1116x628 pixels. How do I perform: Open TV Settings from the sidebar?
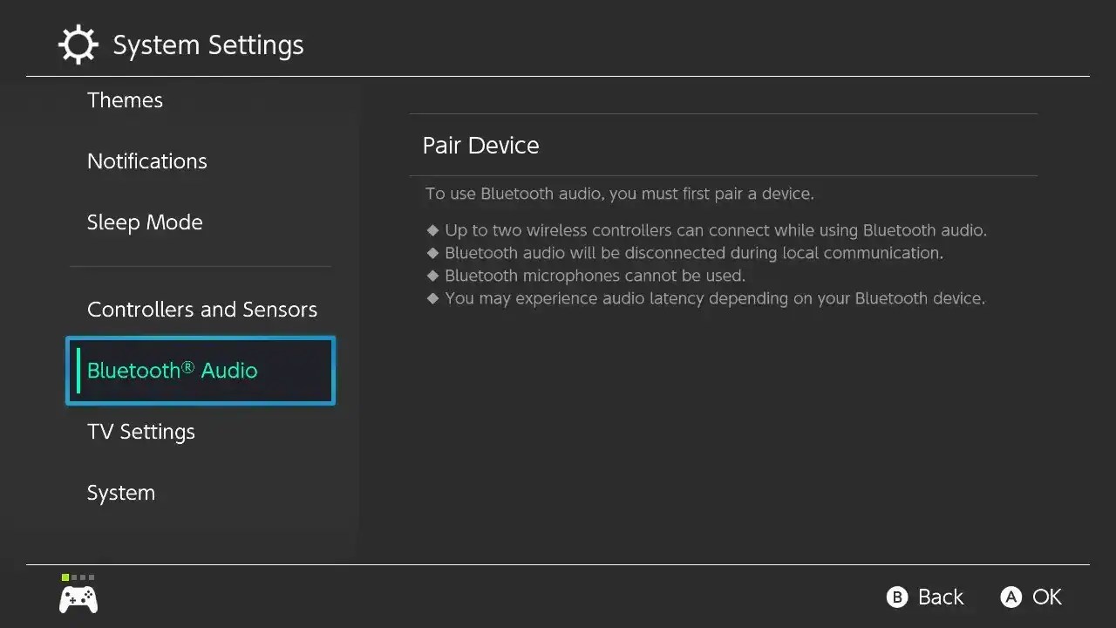(140, 431)
